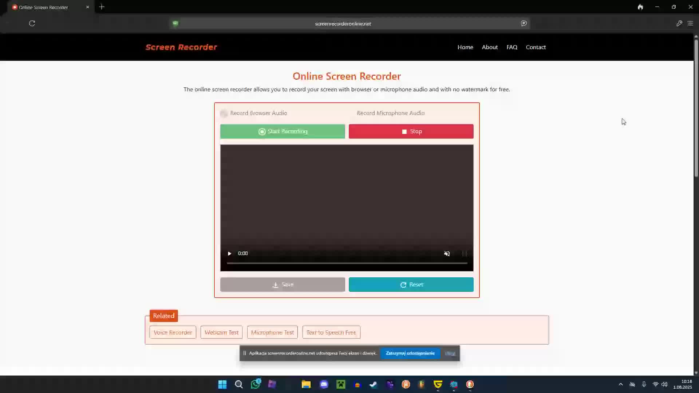Image resolution: width=699 pixels, height=393 pixels.
Task: Open the address bar's right-side action icon
Action: pos(524,23)
